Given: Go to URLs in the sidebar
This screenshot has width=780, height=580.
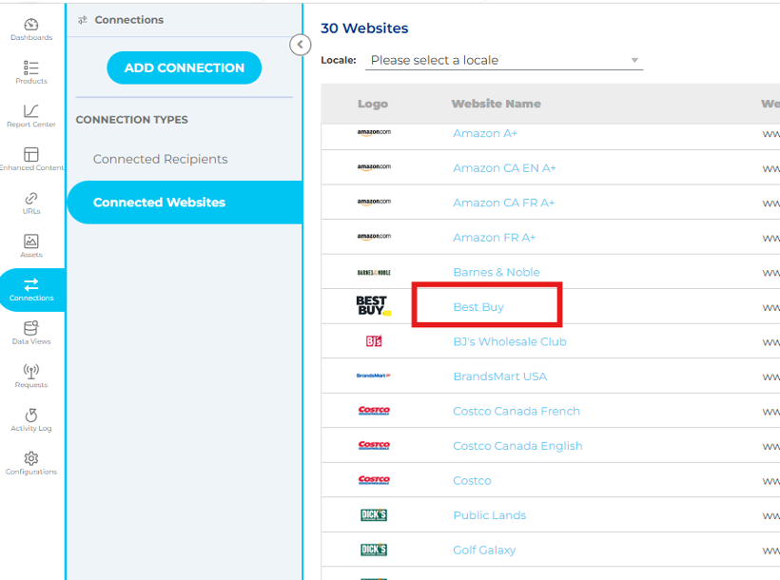Looking at the screenshot, I should [x=30, y=203].
